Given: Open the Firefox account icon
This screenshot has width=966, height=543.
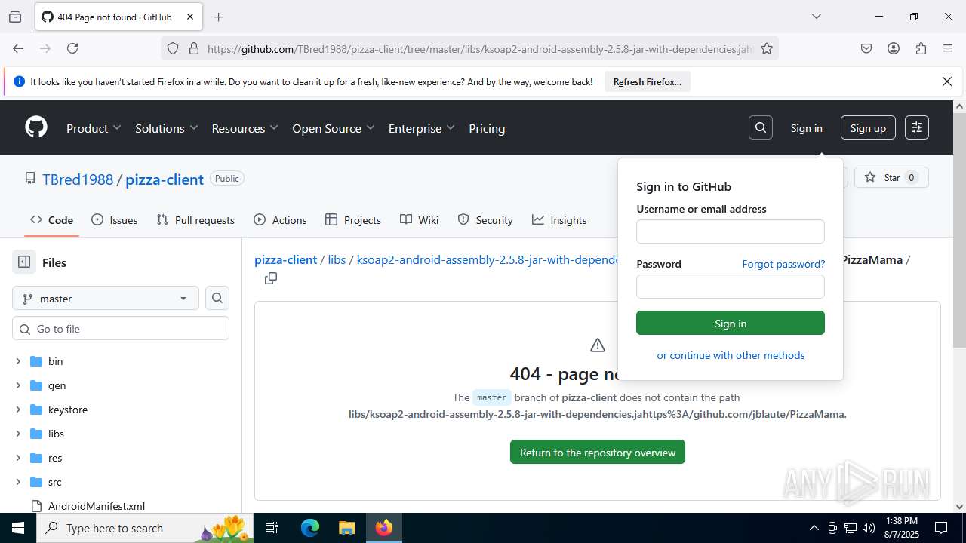Looking at the screenshot, I should (894, 48).
